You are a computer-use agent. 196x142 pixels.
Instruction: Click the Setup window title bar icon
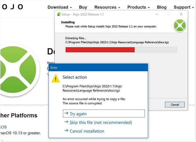[58, 14]
